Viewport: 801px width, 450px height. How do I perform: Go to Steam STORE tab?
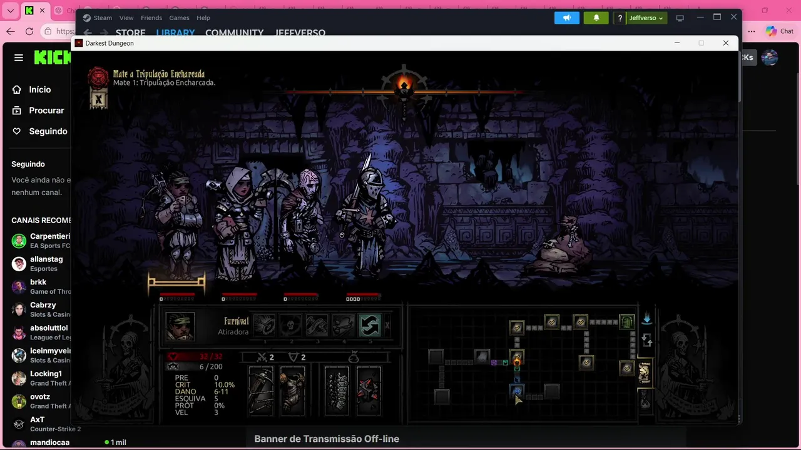point(130,32)
